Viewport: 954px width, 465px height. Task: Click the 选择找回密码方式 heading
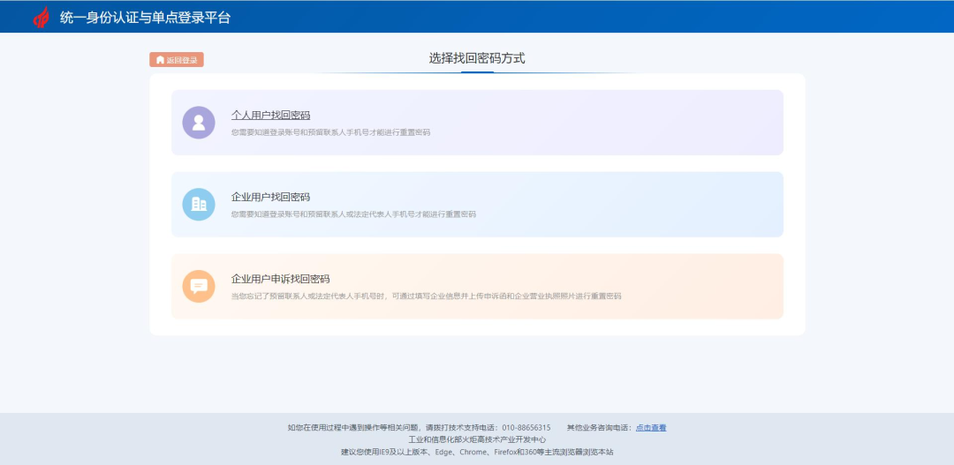tap(477, 58)
